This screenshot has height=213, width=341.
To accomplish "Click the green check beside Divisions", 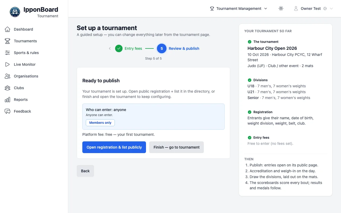I will click(250, 80).
